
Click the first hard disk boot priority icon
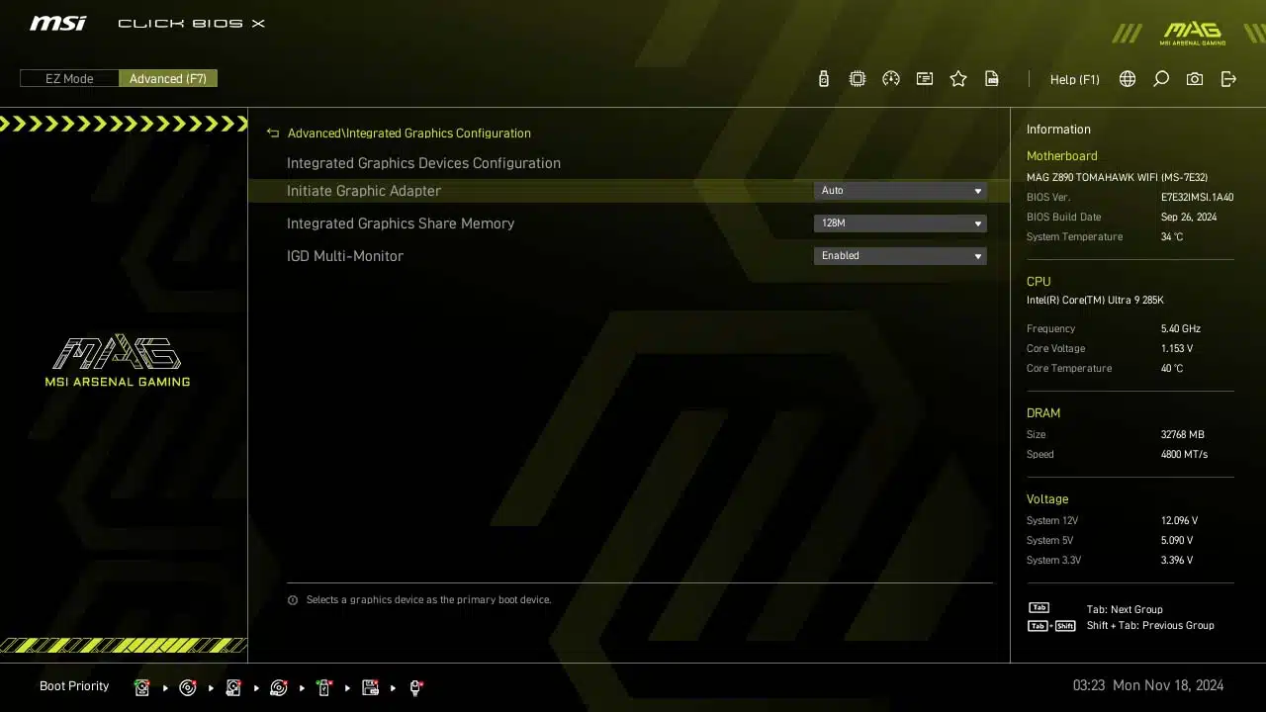click(142, 687)
